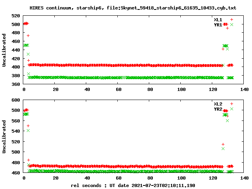Click the YR1 data point near 430
This screenshot has height=189, width=252.
28,54
